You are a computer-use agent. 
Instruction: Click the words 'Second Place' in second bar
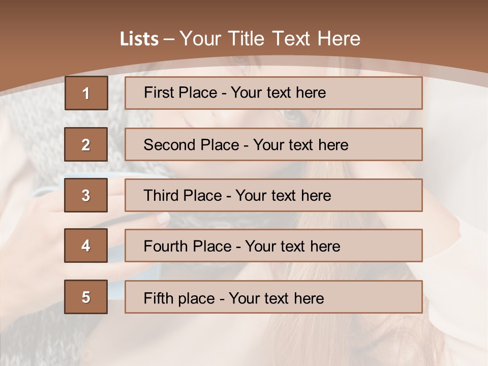[x=192, y=145]
